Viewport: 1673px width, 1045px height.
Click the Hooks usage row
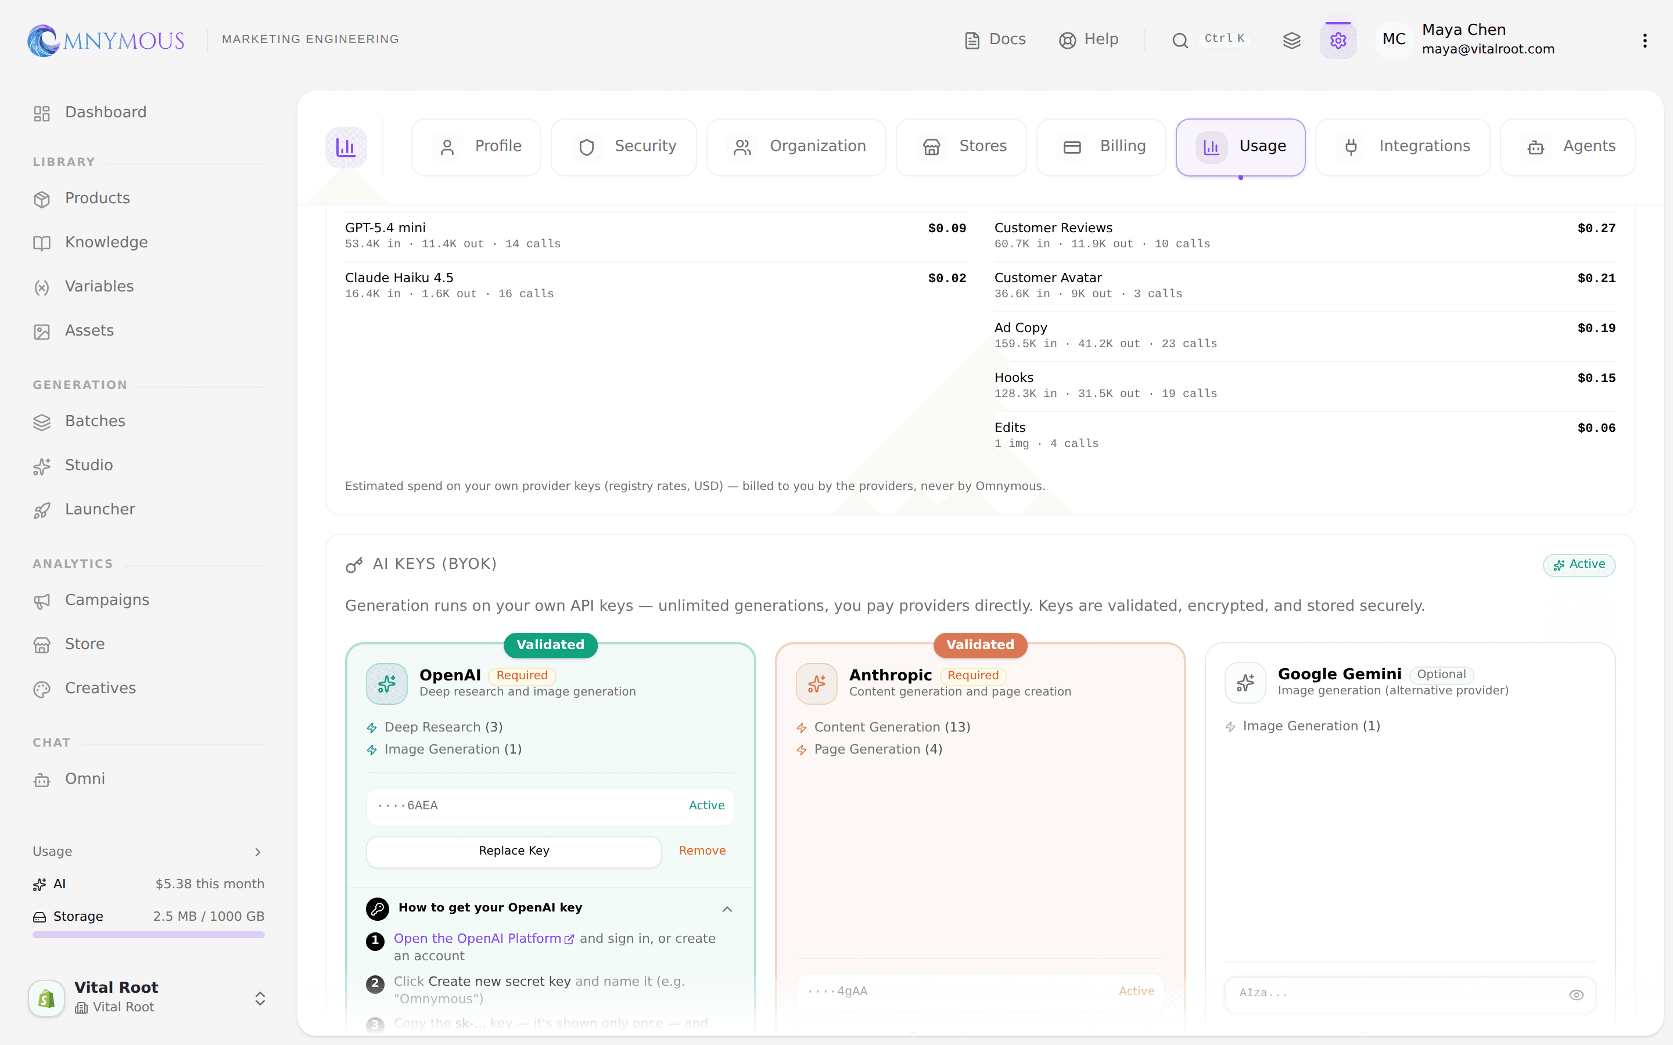1305,385
